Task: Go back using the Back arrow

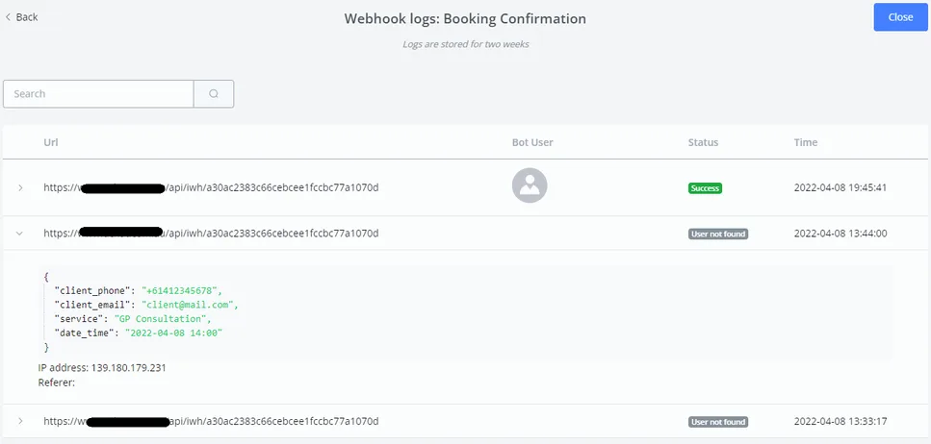Action: pyautogui.click(x=21, y=17)
